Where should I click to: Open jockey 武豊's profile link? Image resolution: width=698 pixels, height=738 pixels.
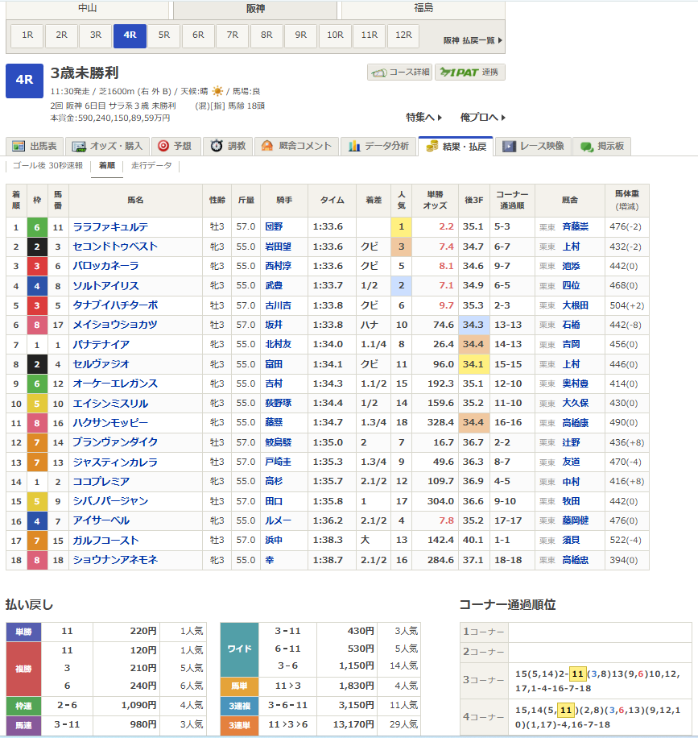pos(274,286)
